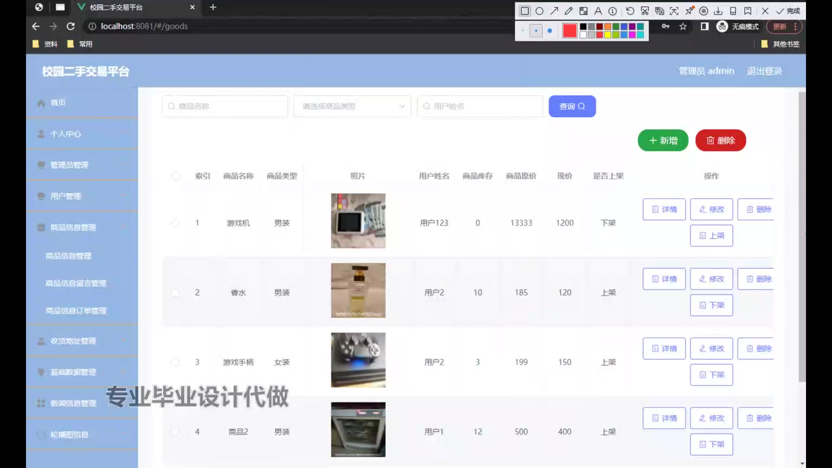Bookmark page with the star icon
Viewport: 832px width, 468px height.
pyautogui.click(x=683, y=26)
